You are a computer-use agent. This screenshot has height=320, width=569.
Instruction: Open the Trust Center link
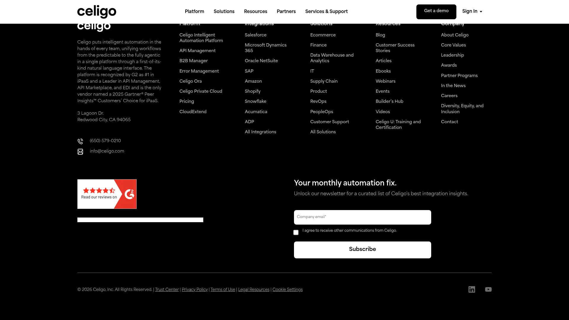click(x=167, y=290)
